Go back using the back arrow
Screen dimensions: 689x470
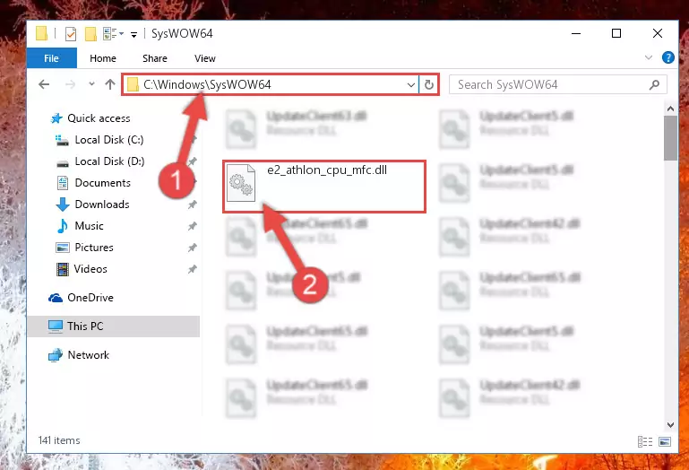(x=44, y=84)
